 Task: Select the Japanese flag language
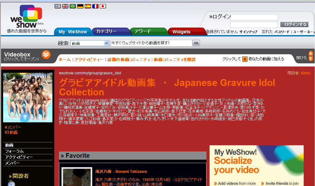point(103,6)
